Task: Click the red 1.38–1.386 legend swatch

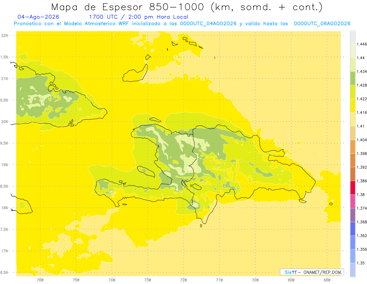Action: pyautogui.click(x=353, y=188)
